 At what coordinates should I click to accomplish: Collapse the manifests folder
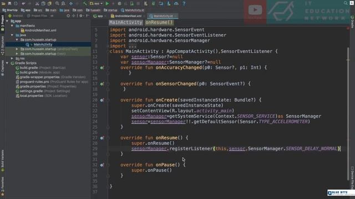(12, 26)
